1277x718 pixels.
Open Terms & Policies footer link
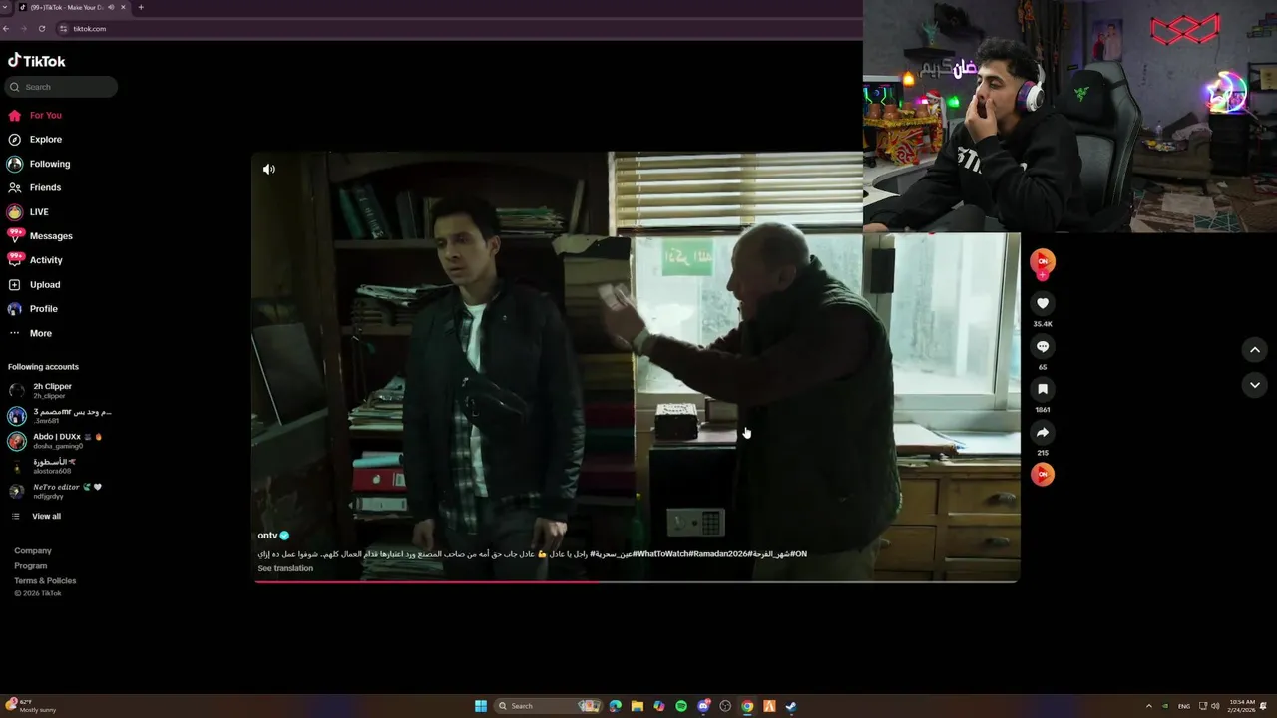tap(45, 581)
